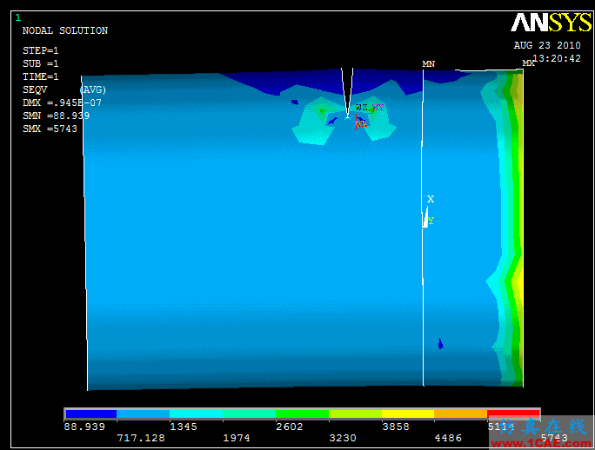
Task: Click the MN minimum stress marker
Action: (428, 64)
